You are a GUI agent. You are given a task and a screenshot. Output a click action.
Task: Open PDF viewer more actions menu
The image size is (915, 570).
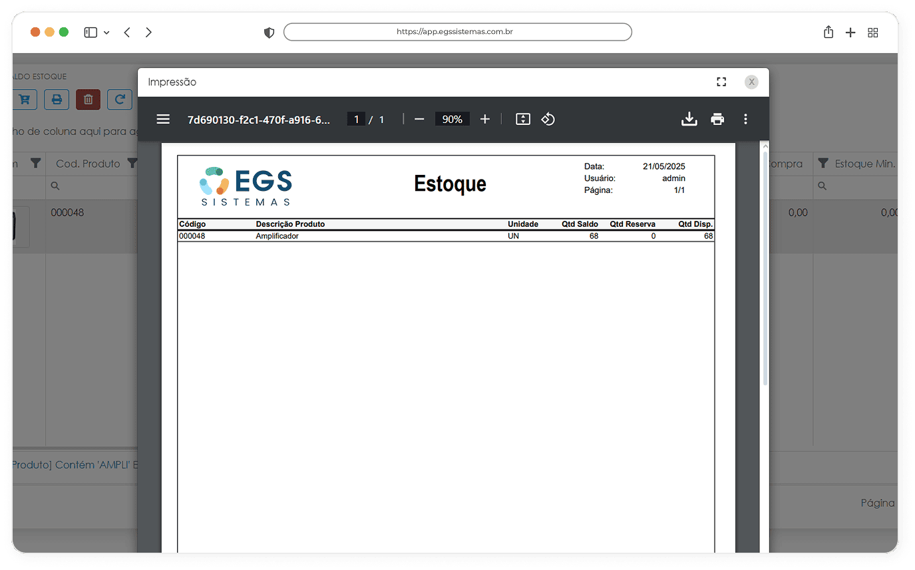pyautogui.click(x=745, y=119)
